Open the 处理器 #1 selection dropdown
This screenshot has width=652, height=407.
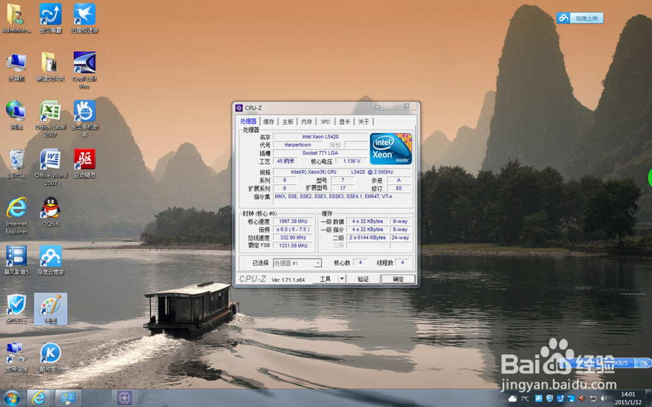(297, 263)
